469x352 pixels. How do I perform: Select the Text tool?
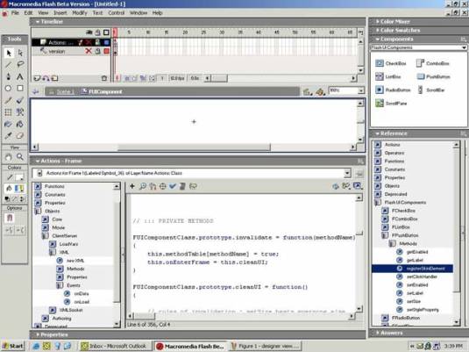(x=20, y=76)
